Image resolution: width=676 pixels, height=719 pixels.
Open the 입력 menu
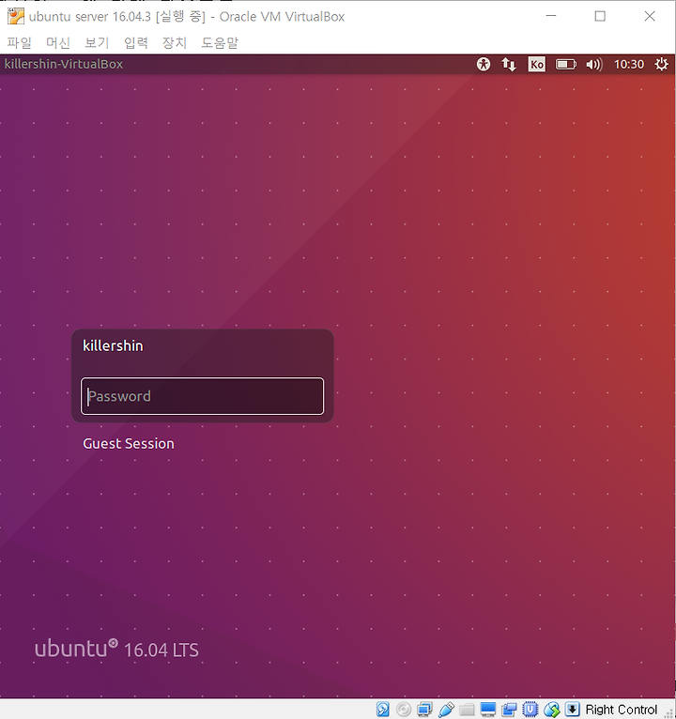click(x=136, y=42)
